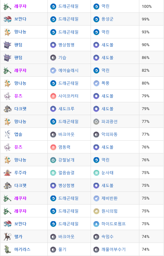
Task: Click the 마기라스 Pokémon sprite icon
Action: 7,249
